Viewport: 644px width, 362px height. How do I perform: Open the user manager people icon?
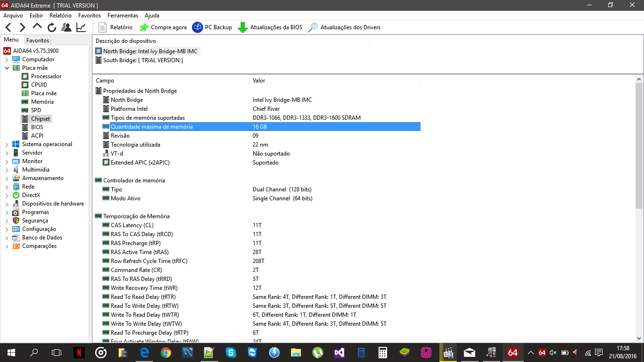[x=66, y=27]
